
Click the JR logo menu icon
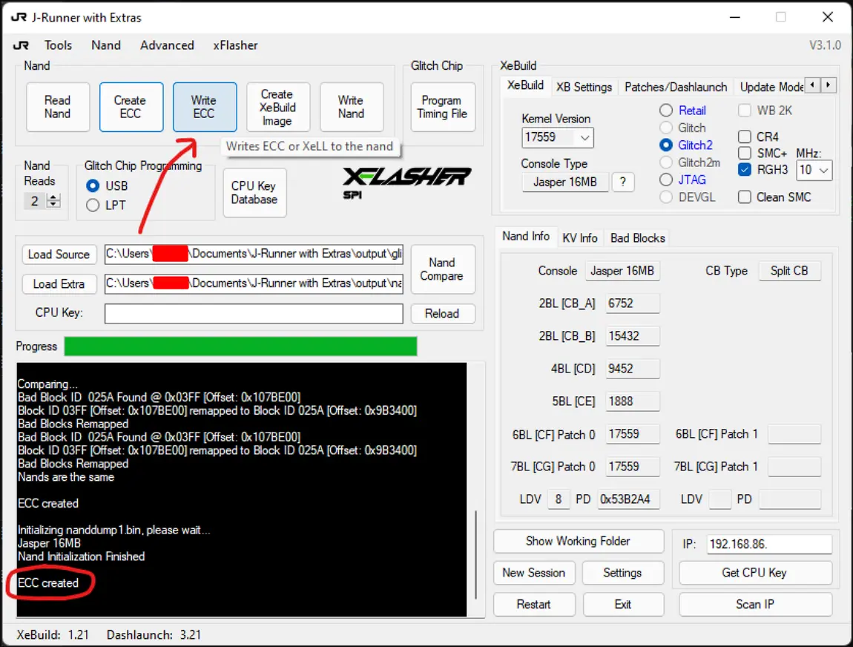coord(21,45)
